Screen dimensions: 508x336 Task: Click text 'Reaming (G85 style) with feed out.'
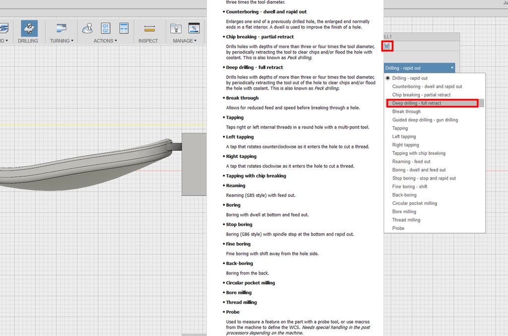point(261,195)
